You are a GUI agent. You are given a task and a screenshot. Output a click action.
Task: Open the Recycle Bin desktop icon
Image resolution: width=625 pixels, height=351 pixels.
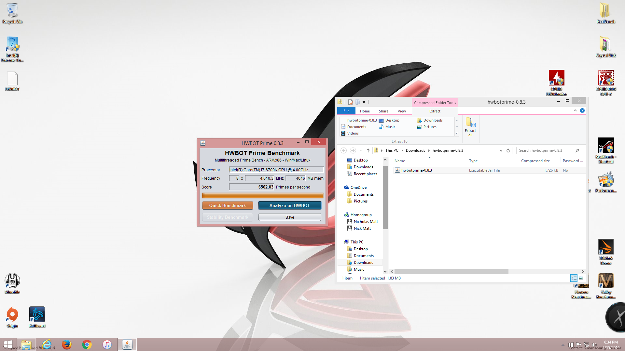point(12,13)
